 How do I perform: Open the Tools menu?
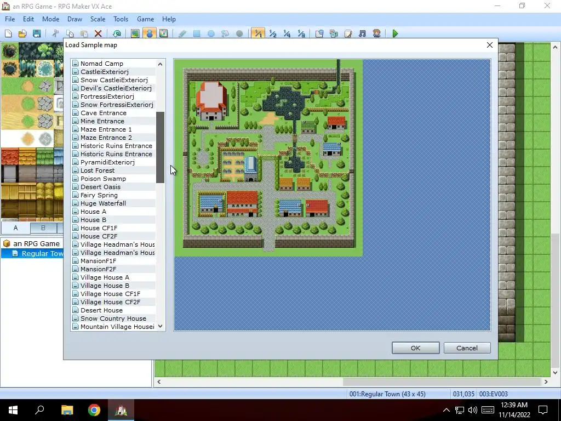[121, 19]
